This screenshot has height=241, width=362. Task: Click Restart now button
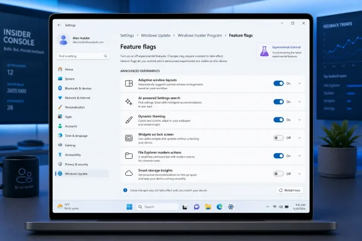(x=290, y=190)
